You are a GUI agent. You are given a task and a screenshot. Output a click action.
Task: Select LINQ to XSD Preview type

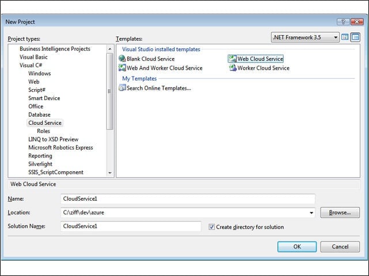coord(53,139)
